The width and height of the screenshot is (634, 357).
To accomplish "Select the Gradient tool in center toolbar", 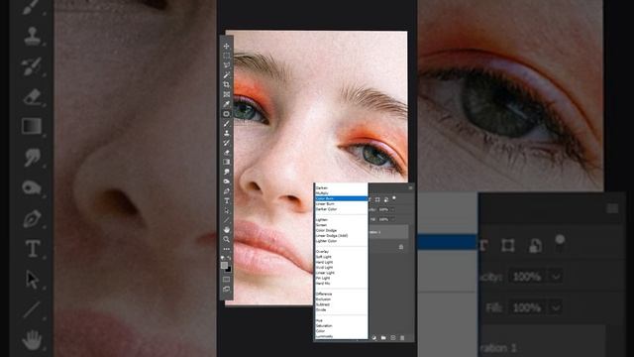I will click(x=227, y=162).
